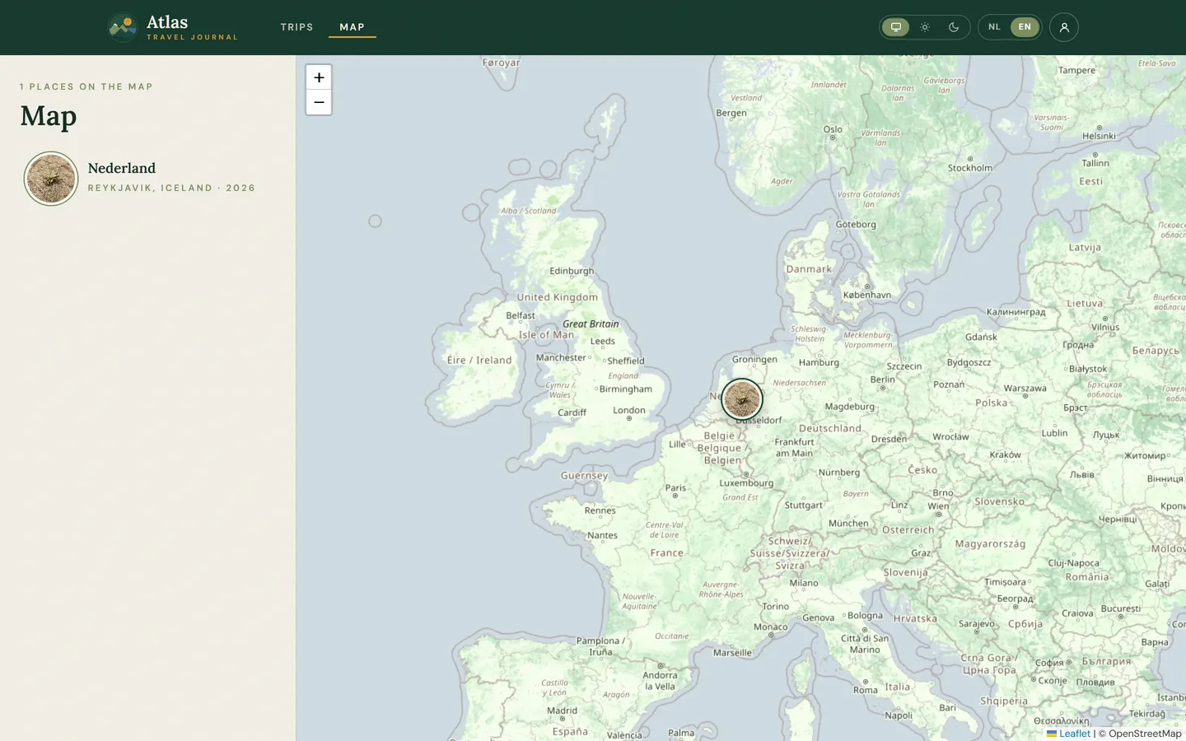The height and width of the screenshot is (741, 1186).
Task: Click the Hamburg label on the map
Action: click(x=819, y=362)
